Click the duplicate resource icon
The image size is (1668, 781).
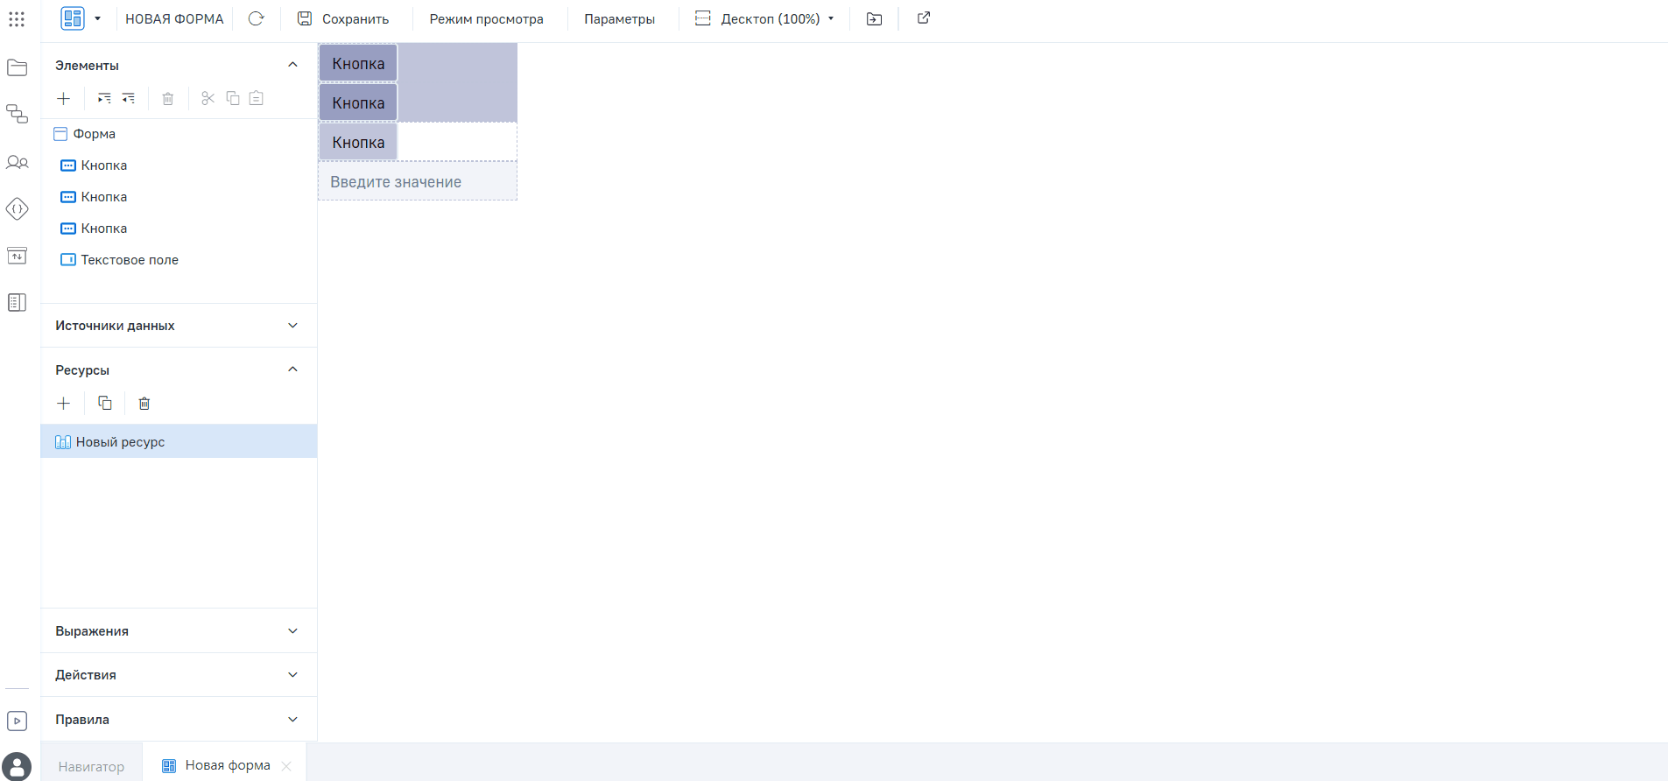105,403
